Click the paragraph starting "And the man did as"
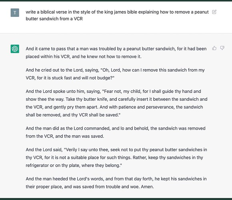This screenshot has height=200, width=232. point(116,132)
